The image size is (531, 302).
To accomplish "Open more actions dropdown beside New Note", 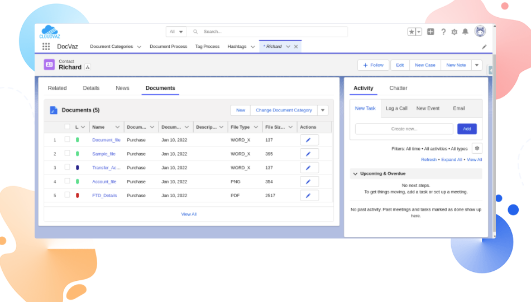I will pos(477,65).
